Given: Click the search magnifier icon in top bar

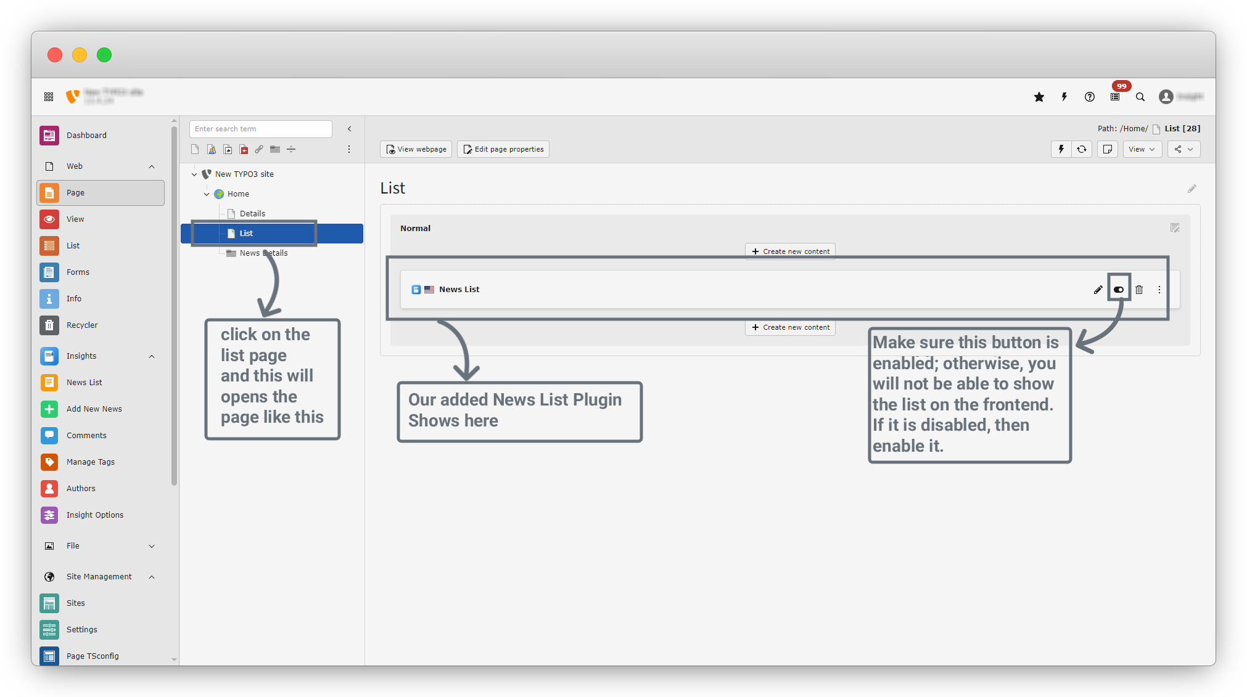Looking at the screenshot, I should point(1140,97).
